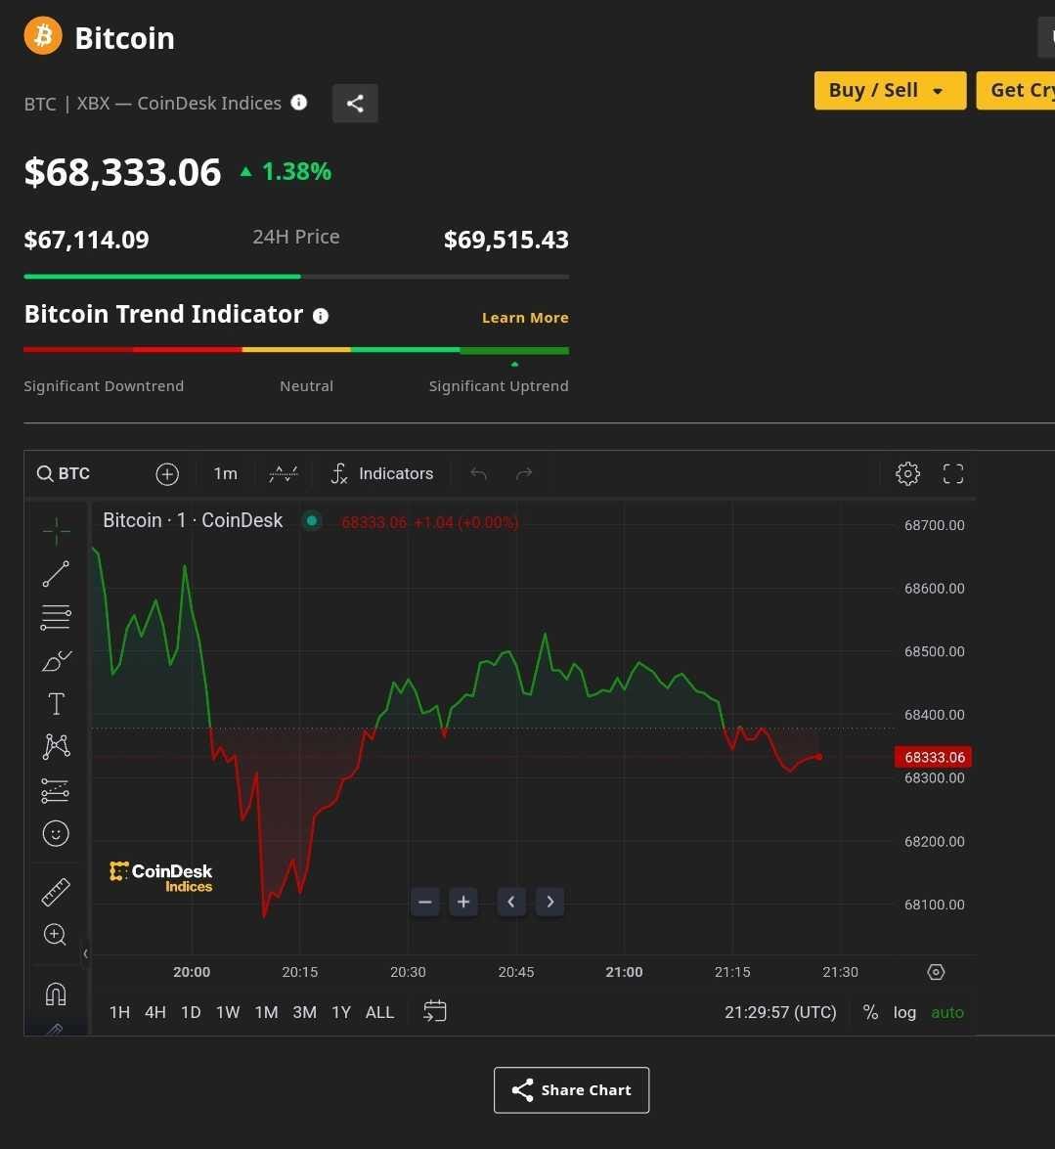Select the brush drawing tool
1055x1149 pixels.
point(57,661)
